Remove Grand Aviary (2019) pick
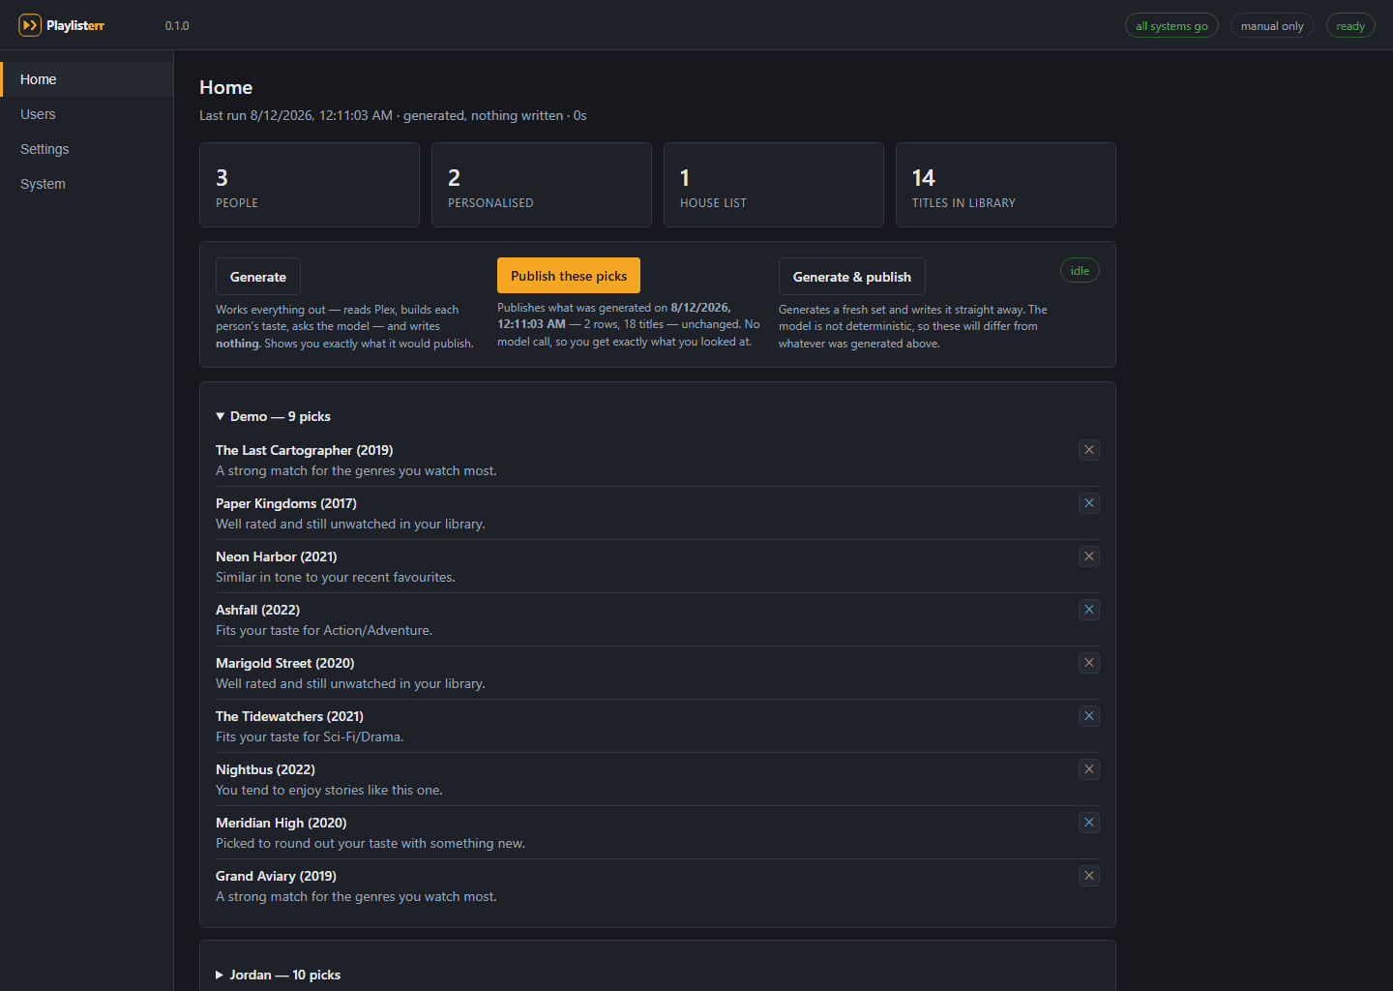This screenshot has width=1393, height=991. 1089,876
